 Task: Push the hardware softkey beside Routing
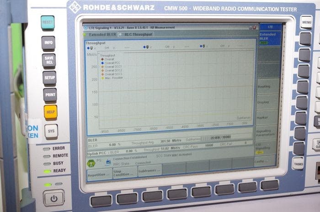(x=303, y=87)
